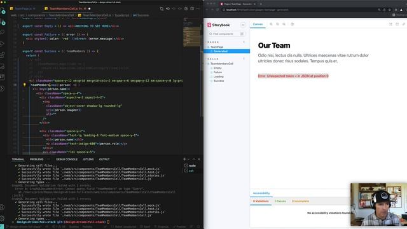
Task: Select the zsh terminal instance
Action: 190,170
